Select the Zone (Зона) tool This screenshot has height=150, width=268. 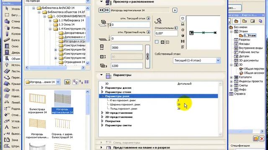pos(12,140)
